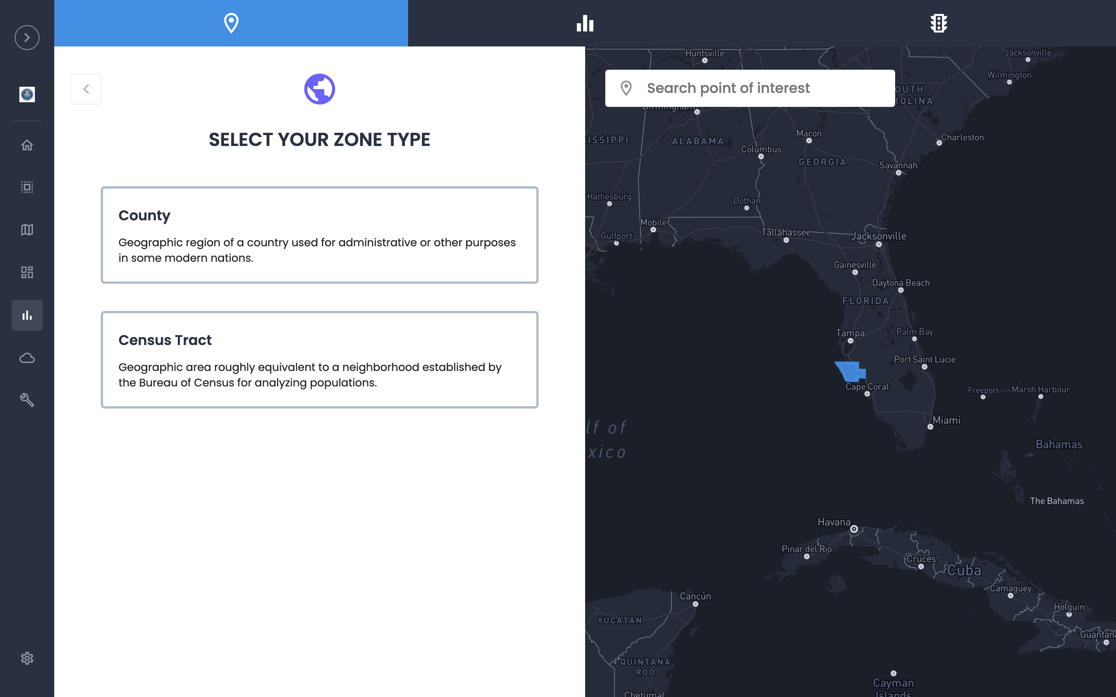Screen dimensions: 1116x697
Task: Open the settings gear in the sidebar
Action: coord(27,658)
